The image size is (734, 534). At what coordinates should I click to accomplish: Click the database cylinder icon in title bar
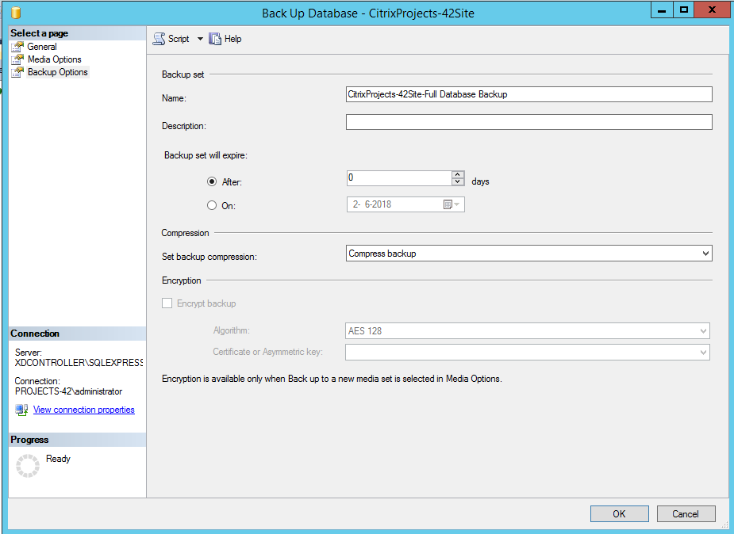click(x=16, y=13)
